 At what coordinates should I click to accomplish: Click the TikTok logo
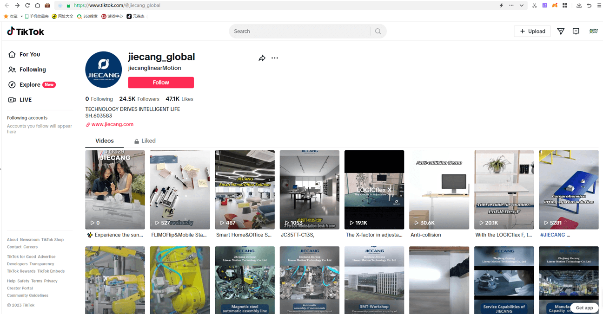tap(26, 31)
